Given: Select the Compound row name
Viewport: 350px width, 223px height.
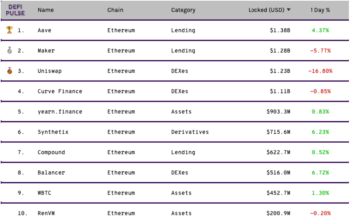Looking at the screenshot, I should (51, 152).
